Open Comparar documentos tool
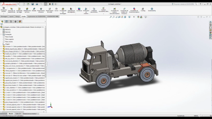The height and width of the screenshot is (119, 212). tap(94, 10)
